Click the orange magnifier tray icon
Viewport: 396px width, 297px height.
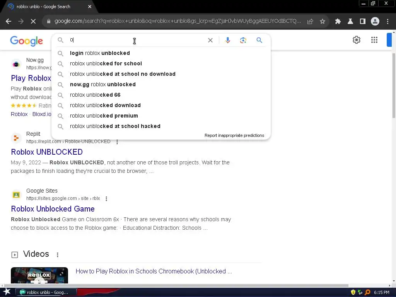(x=367, y=292)
